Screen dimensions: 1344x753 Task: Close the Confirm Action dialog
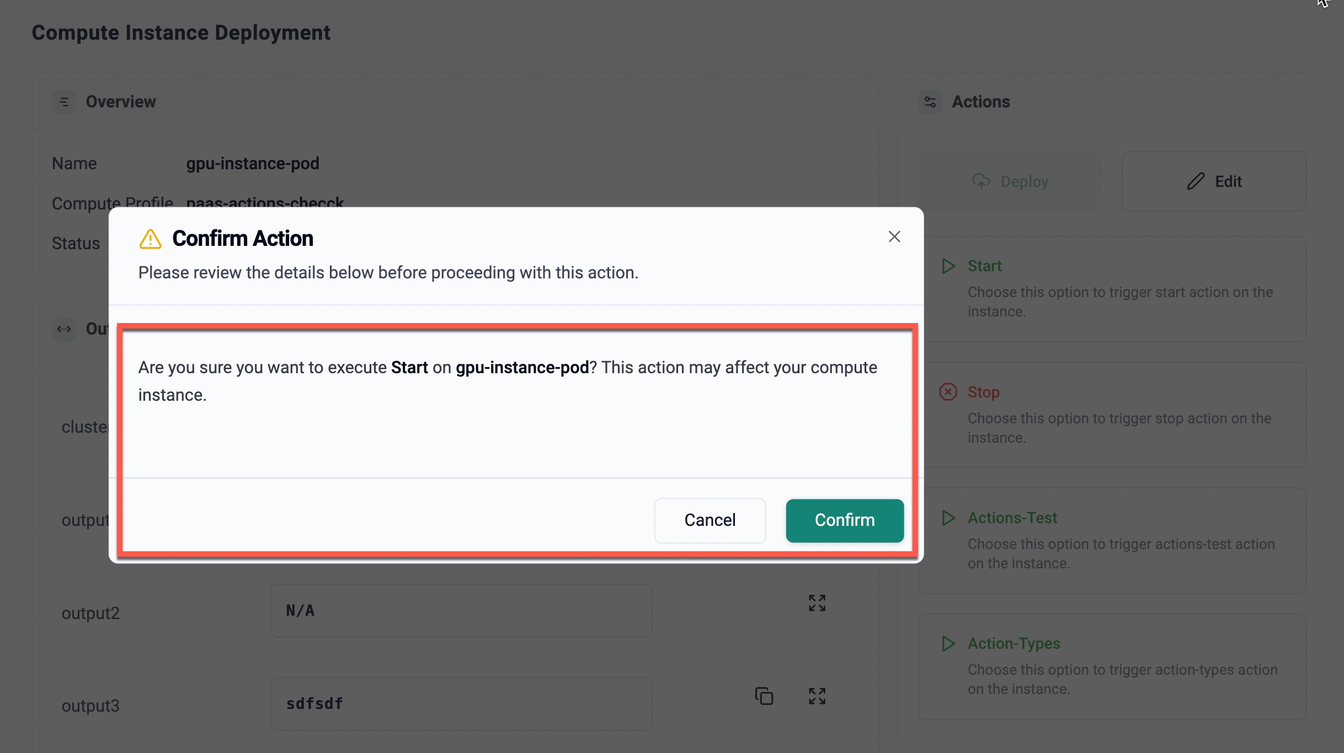894,236
